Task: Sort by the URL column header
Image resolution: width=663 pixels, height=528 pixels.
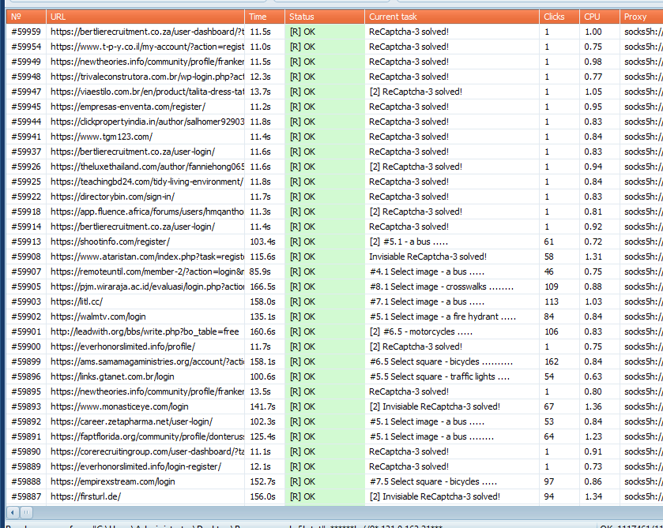Action: [x=145, y=17]
